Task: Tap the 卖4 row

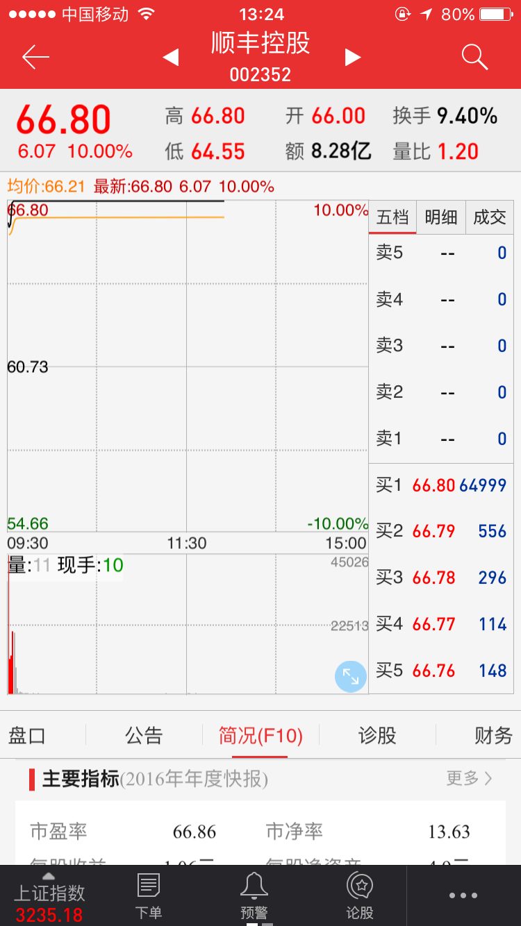Action: pyautogui.click(x=441, y=299)
